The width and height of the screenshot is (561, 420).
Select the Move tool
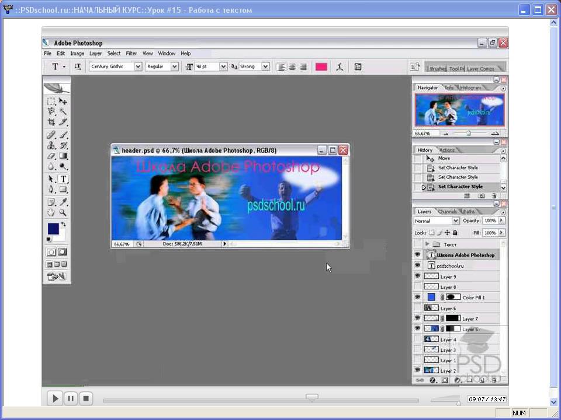click(x=63, y=101)
